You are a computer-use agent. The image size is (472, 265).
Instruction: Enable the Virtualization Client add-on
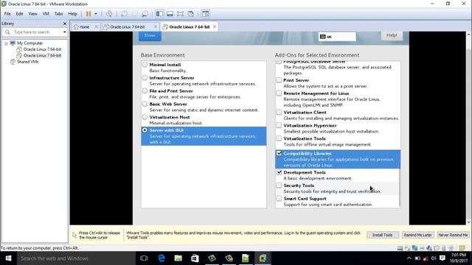[279, 113]
